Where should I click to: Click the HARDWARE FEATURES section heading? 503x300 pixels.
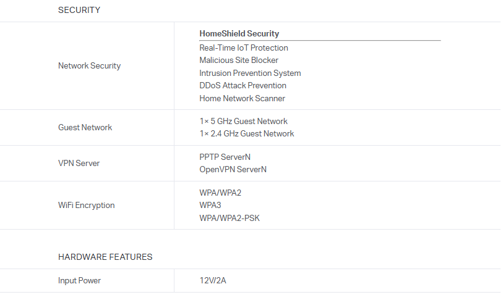pos(105,257)
